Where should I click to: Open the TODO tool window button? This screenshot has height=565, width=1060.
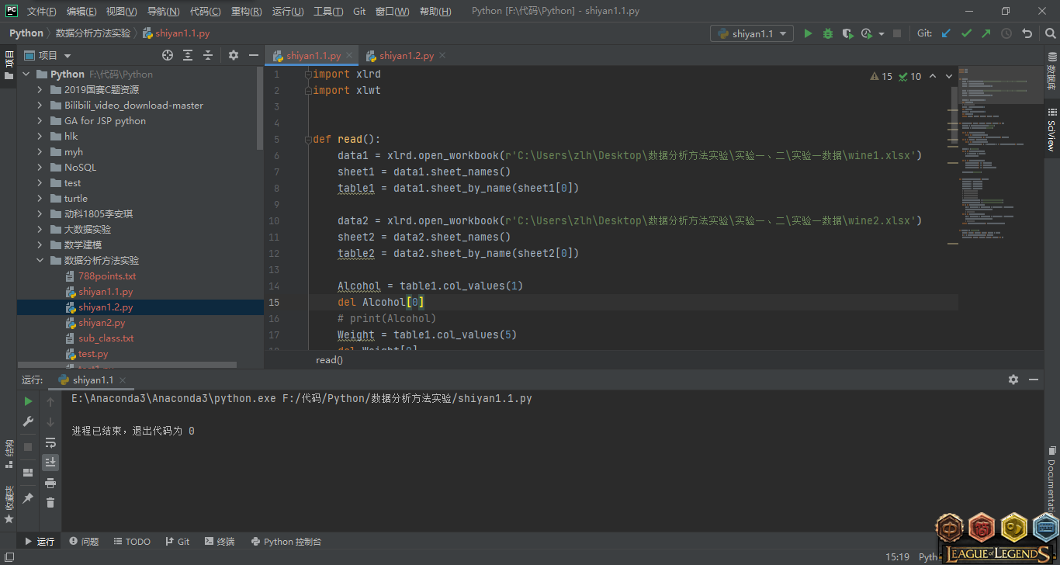click(131, 542)
